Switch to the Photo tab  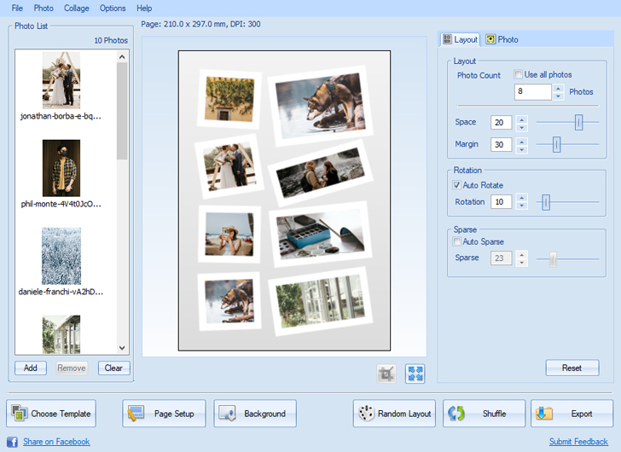502,39
